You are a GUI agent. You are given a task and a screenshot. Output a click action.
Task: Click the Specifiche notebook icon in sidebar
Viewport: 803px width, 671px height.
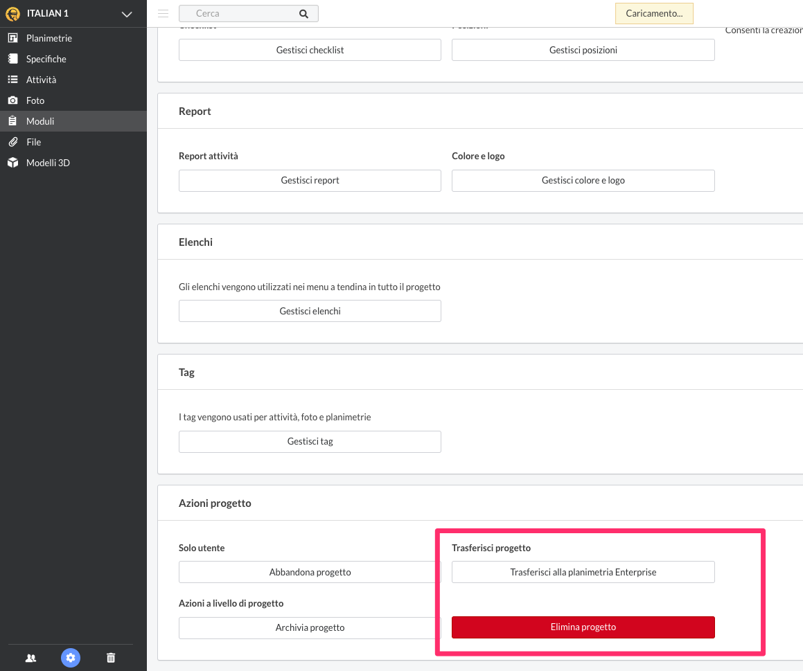click(x=12, y=59)
